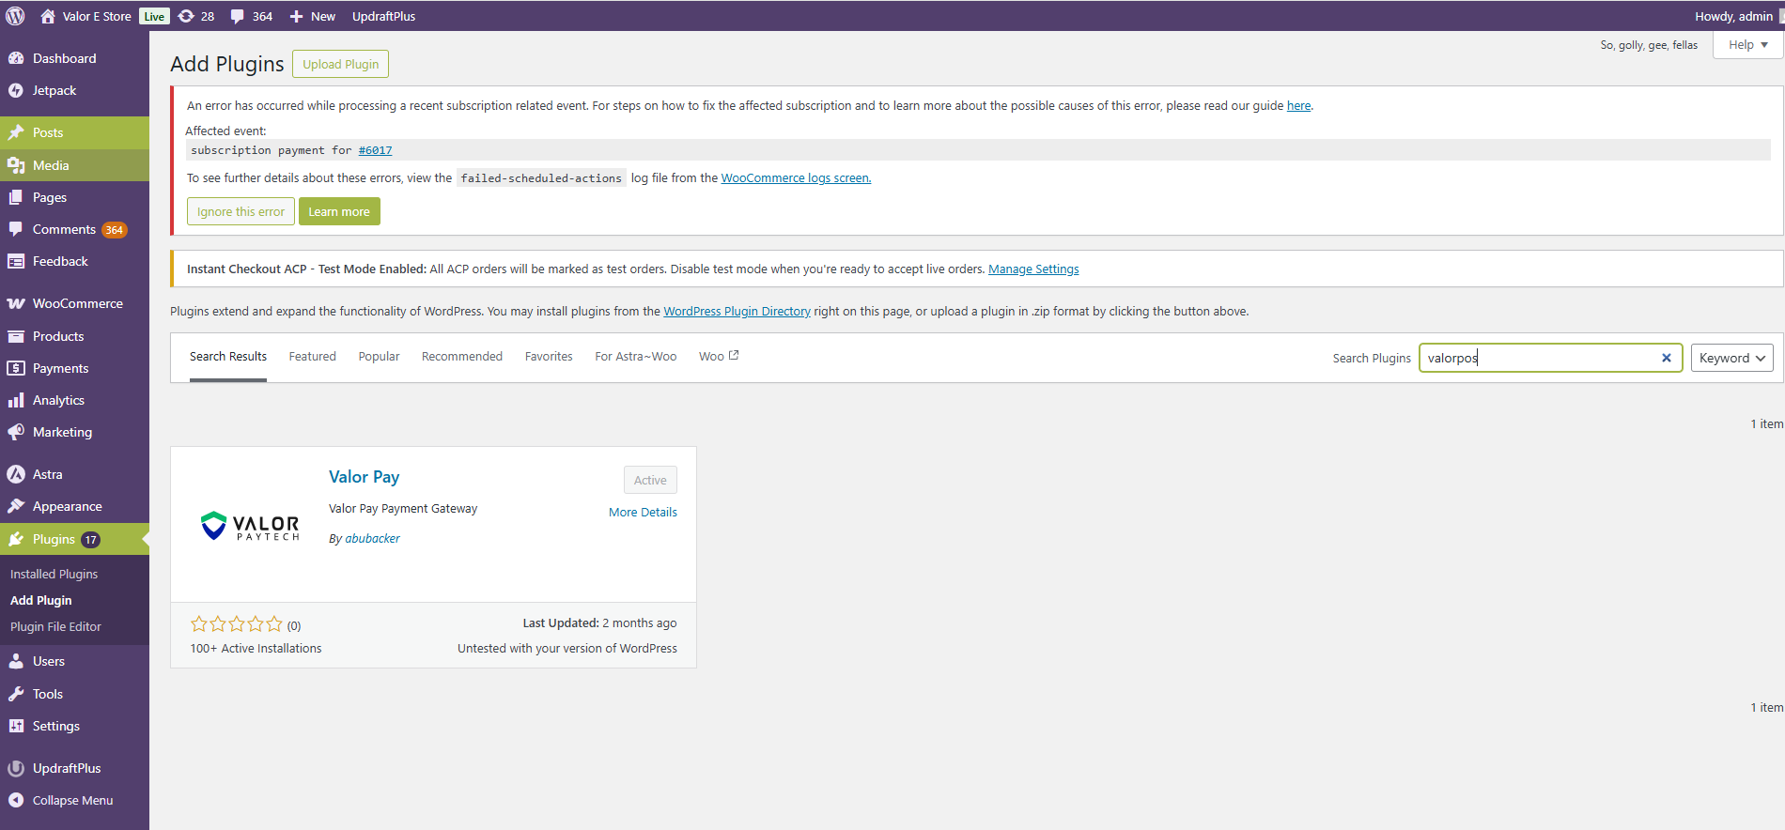Open the Users sidebar icon
Viewport: 1785px width, 830px height.
coord(16,661)
